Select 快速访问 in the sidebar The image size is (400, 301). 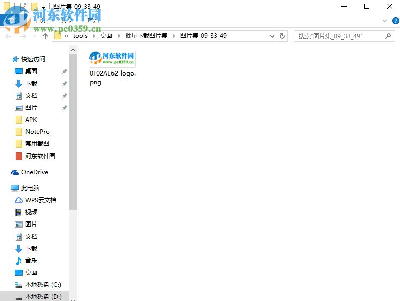[x=33, y=59]
